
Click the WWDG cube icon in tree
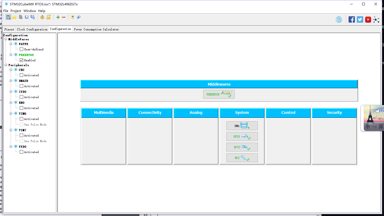pyautogui.click(x=16, y=146)
